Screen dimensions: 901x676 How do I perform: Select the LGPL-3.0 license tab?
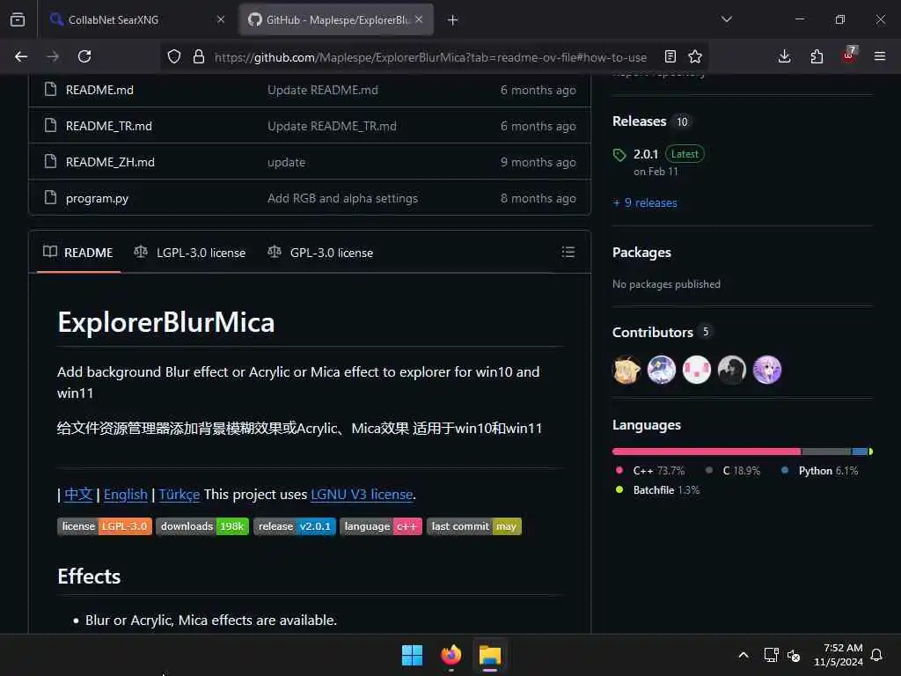(190, 253)
